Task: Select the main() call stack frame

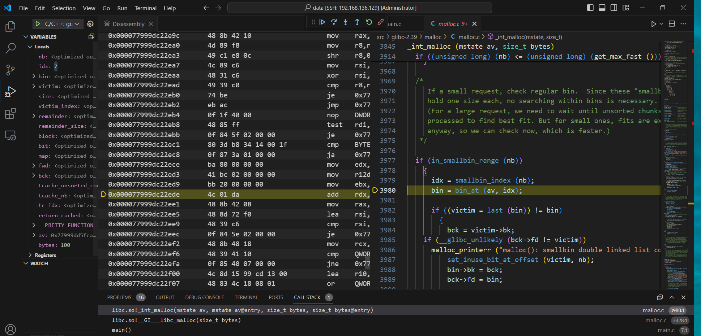Action: (121, 330)
